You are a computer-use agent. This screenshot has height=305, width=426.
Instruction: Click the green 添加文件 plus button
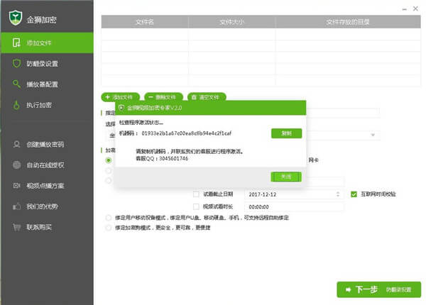[120, 97]
